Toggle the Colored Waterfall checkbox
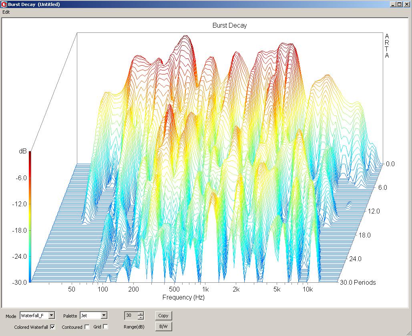 tap(53, 327)
